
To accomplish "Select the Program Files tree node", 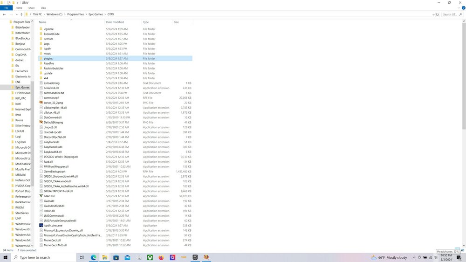I will point(21,22).
